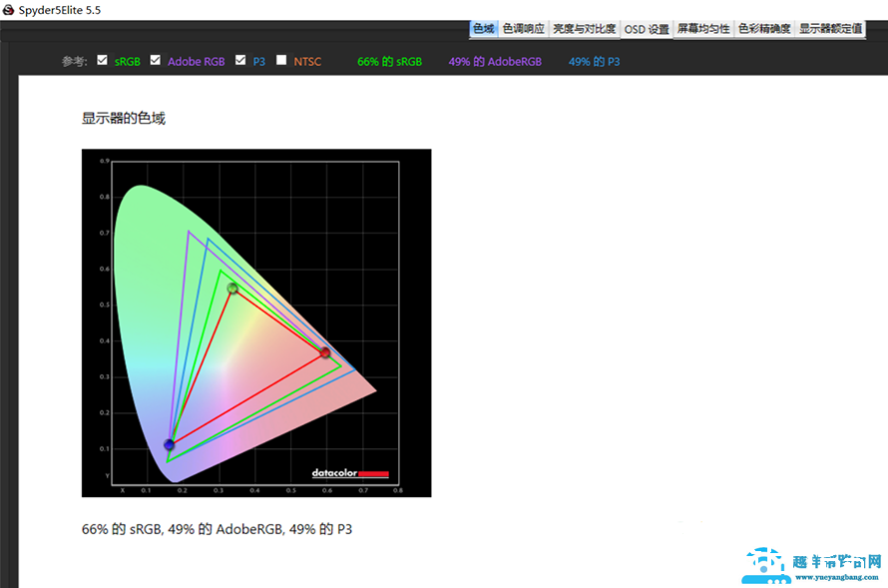Viewport: 888px width, 588px height.
Task: Click the 参考: label
Action: (75, 62)
